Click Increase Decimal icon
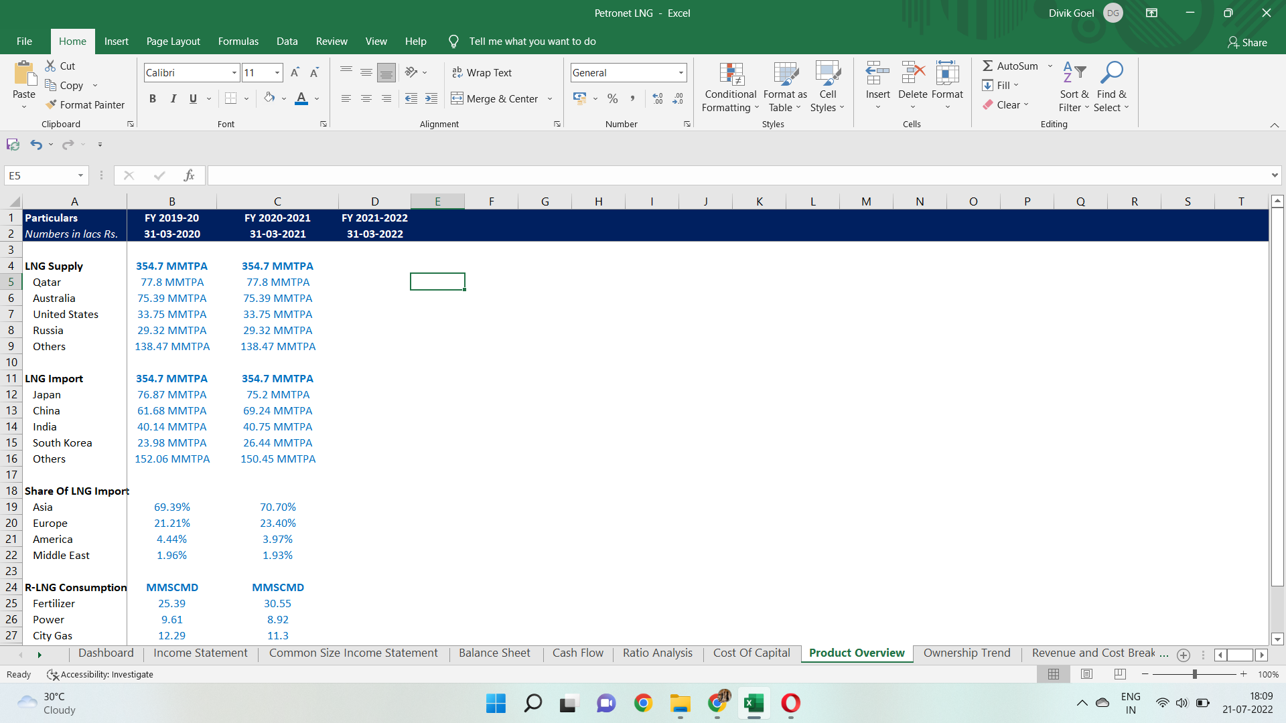1286x723 pixels. tap(658, 98)
